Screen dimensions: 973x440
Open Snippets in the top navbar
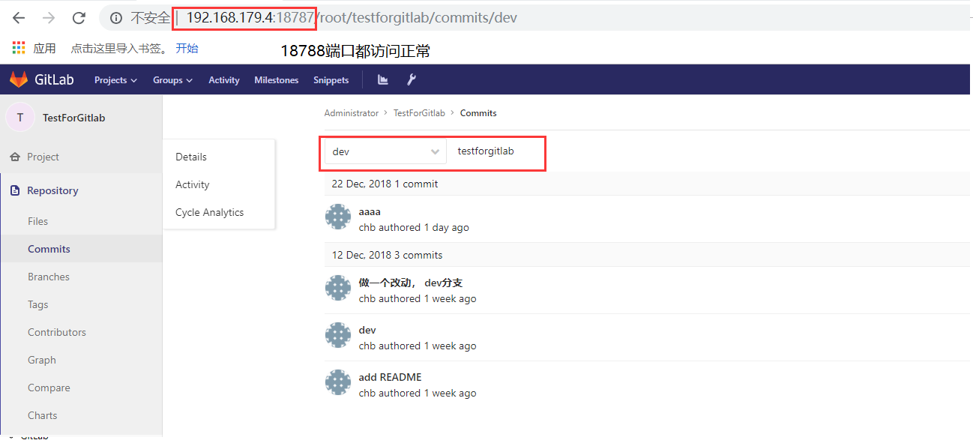click(331, 80)
